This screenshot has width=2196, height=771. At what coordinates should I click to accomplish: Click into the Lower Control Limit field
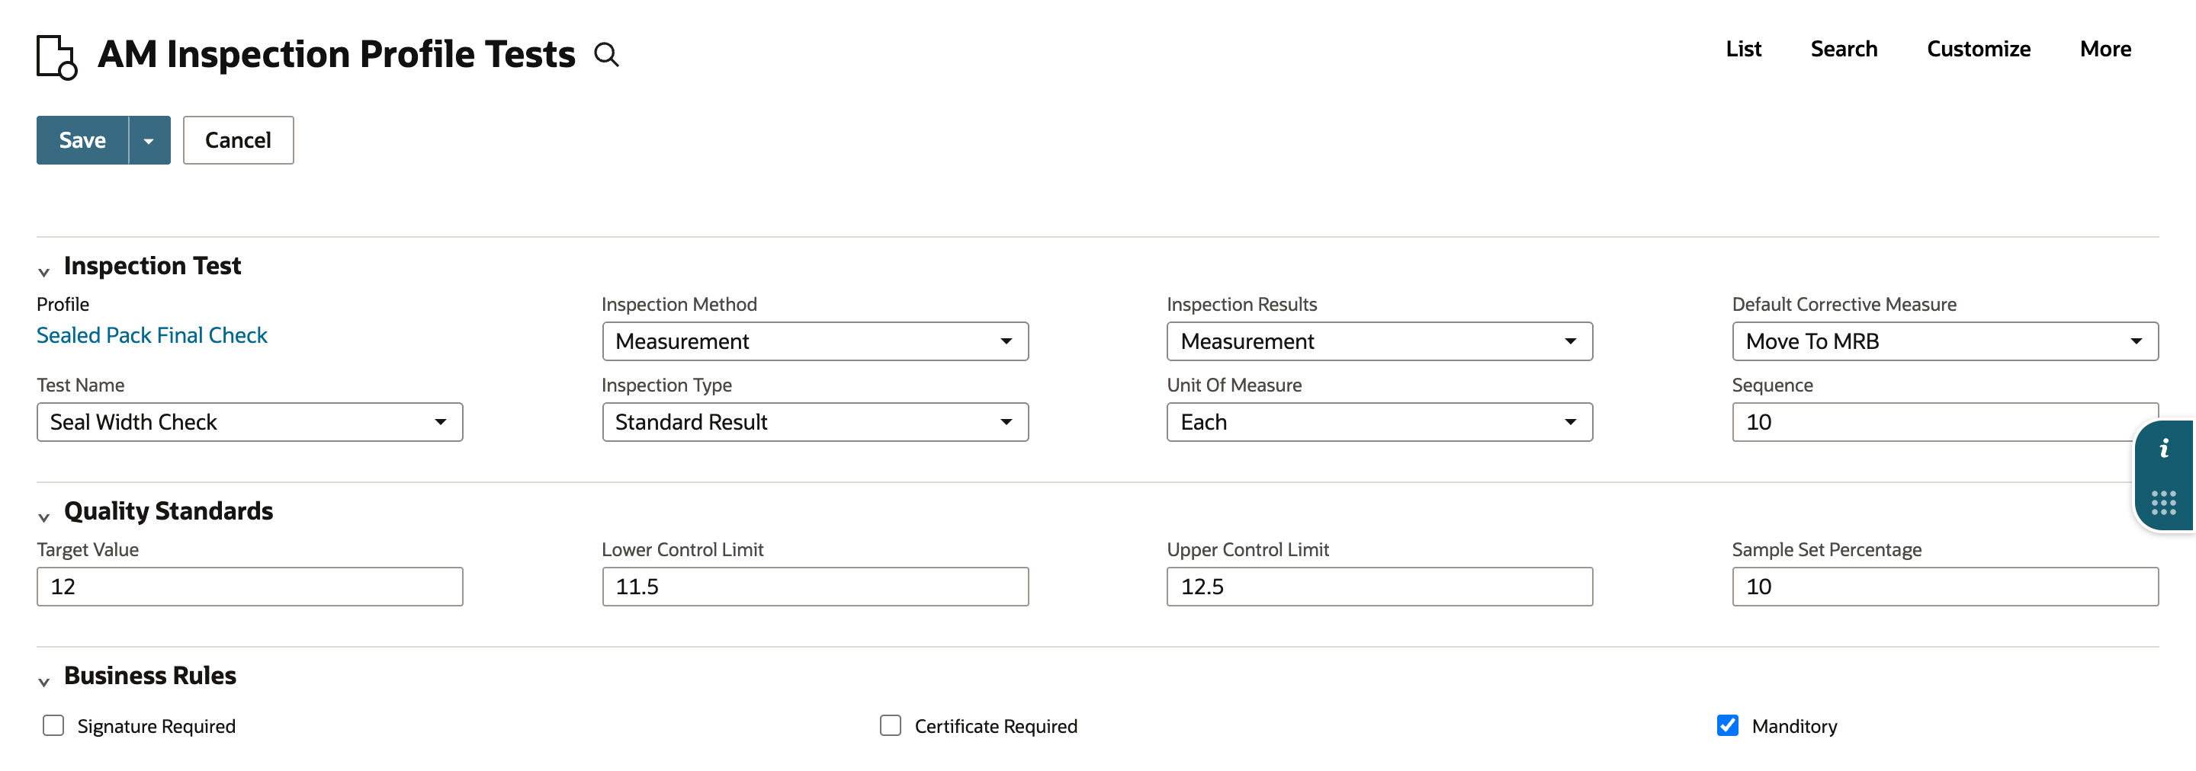(x=815, y=586)
